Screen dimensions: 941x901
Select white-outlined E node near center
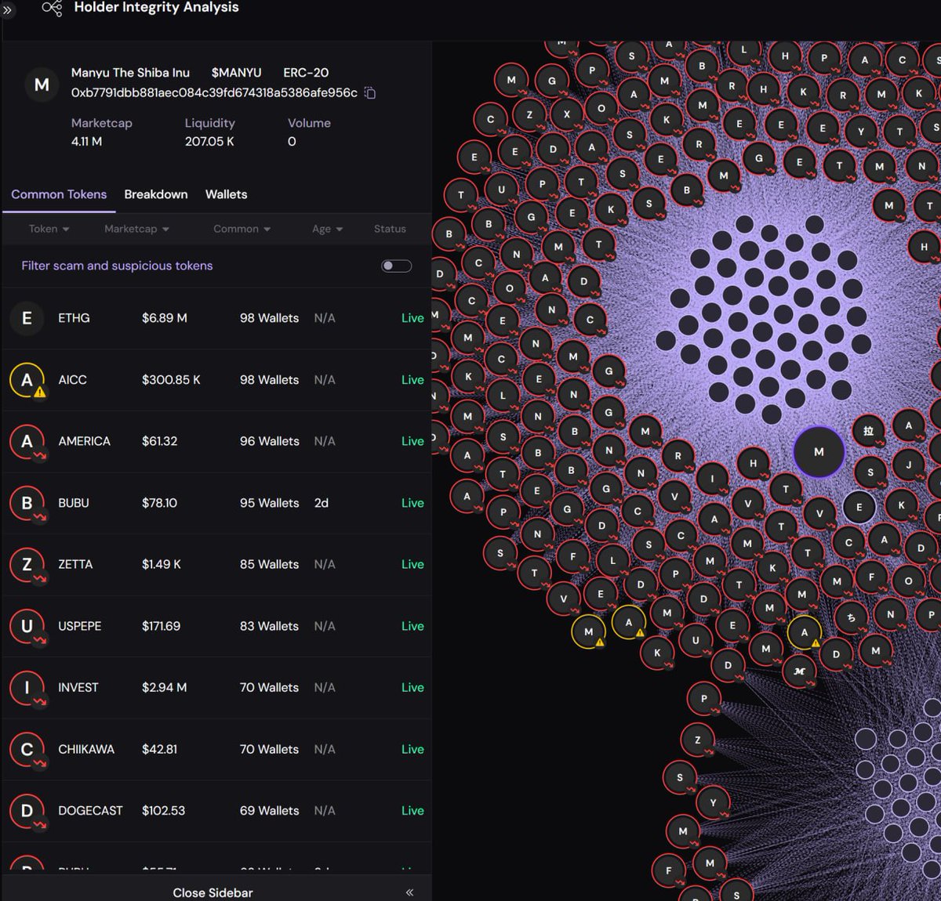859,507
